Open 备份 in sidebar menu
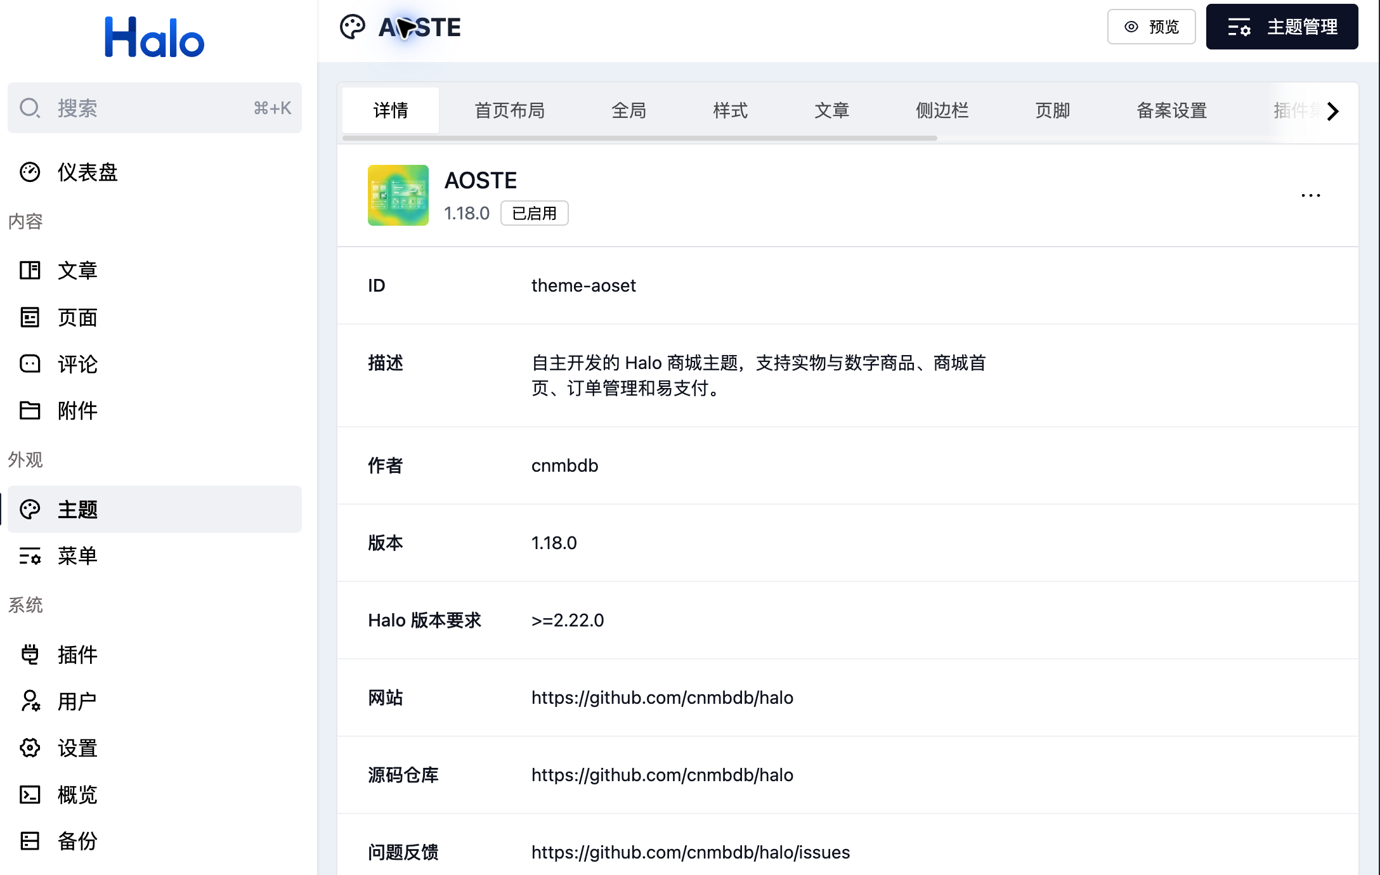1380x875 pixels. (x=155, y=841)
